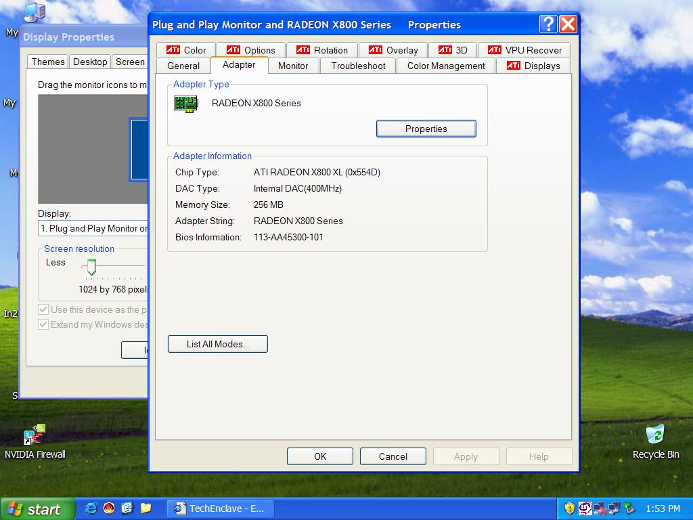Select the Adapter tab
This screenshot has height=520, width=693.
tap(239, 64)
